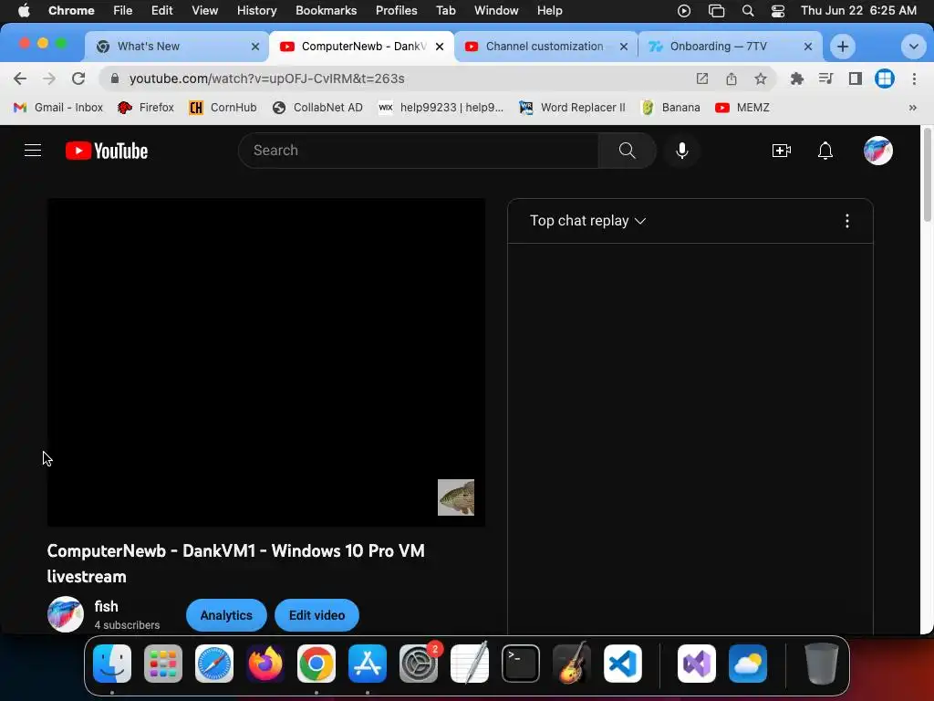Click the Analytics button

[x=226, y=615]
